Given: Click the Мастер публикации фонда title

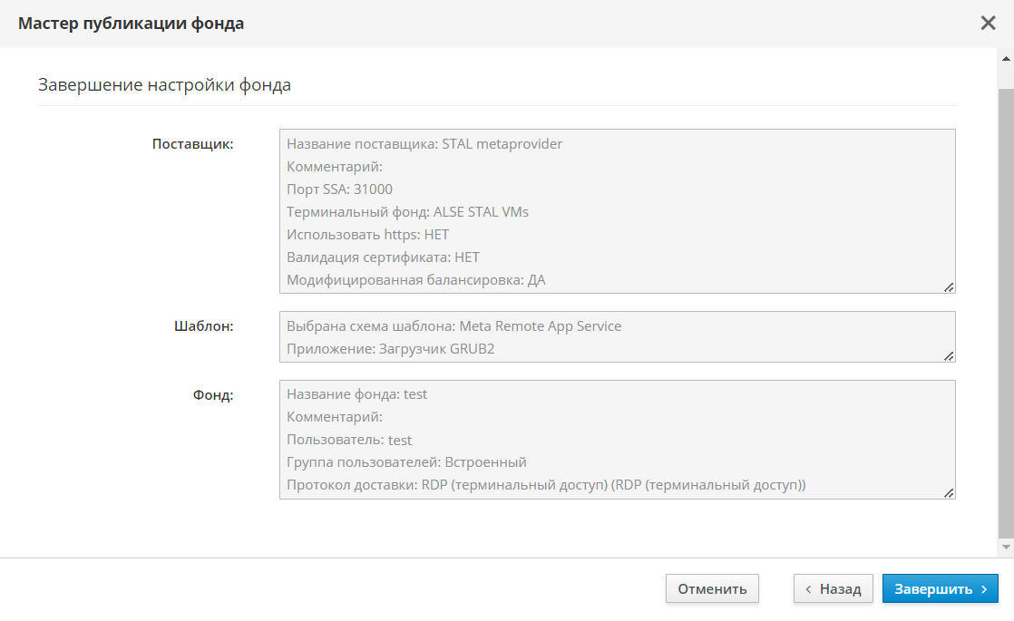Looking at the screenshot, I should pyautogui.click(x=131, y=24).
